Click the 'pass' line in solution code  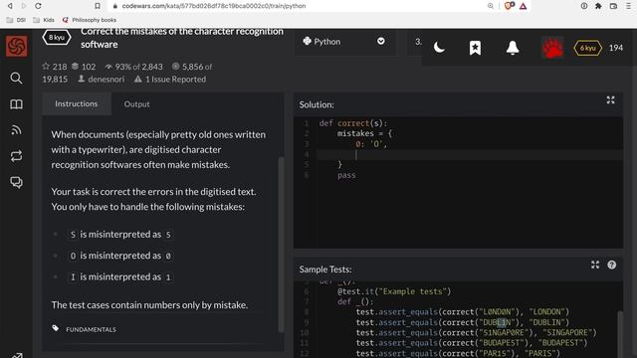(346, 175)
